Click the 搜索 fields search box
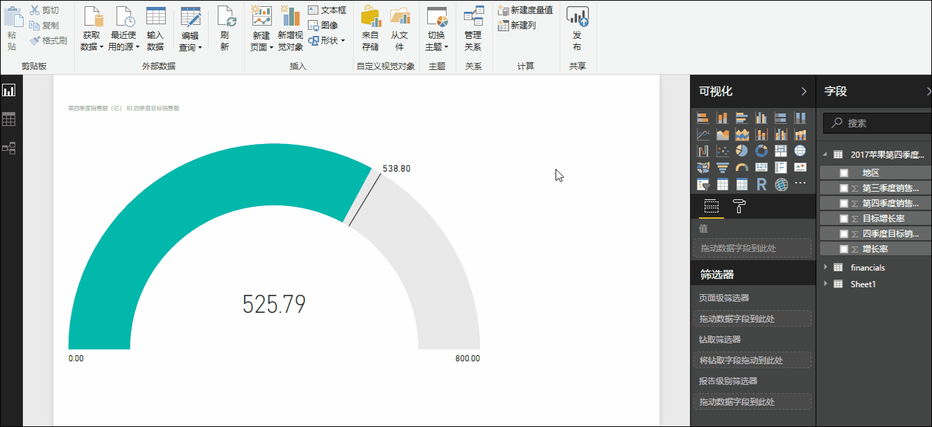 pyautogui.click(x=877, y=122)
